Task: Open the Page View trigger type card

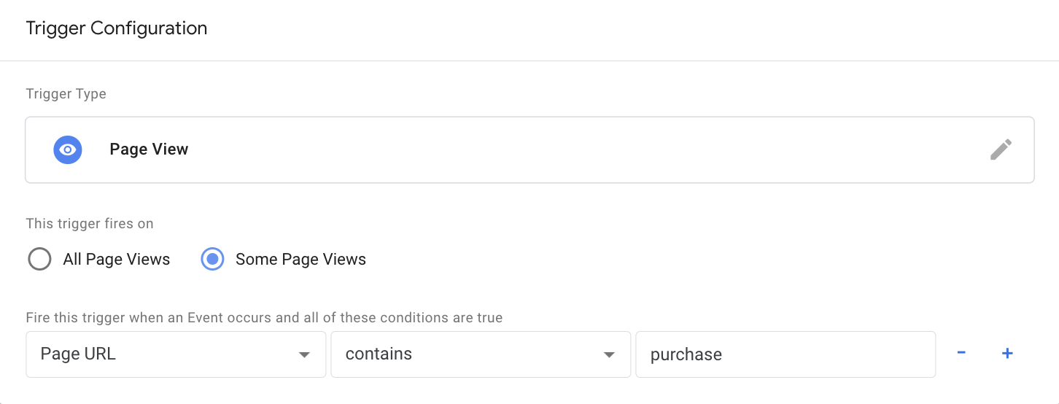Action: pos(529,149)
